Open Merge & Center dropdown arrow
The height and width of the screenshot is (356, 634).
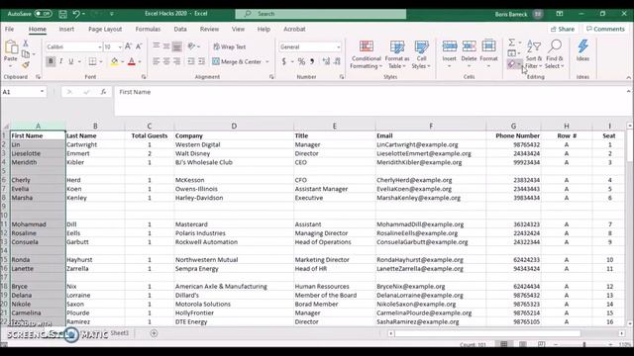[x=267, y=61]
